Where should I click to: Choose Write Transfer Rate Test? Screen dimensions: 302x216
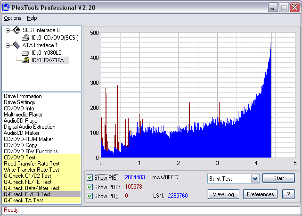click(x=32, y=170)
